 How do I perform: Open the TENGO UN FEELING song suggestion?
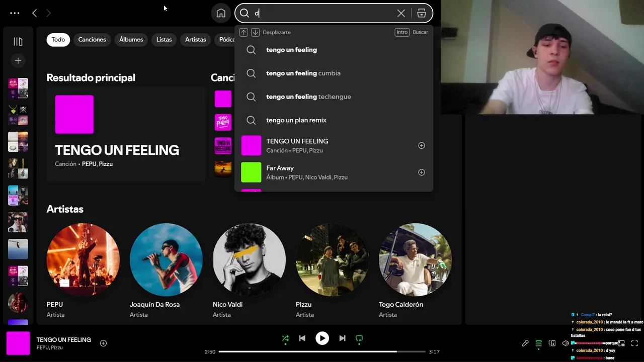pos(334,146)
